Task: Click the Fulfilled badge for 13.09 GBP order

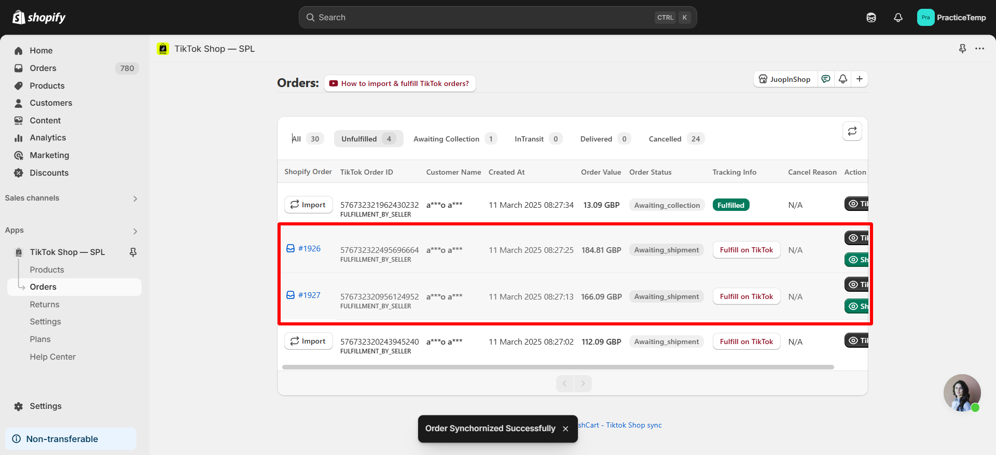Action: tap(730, 205)
